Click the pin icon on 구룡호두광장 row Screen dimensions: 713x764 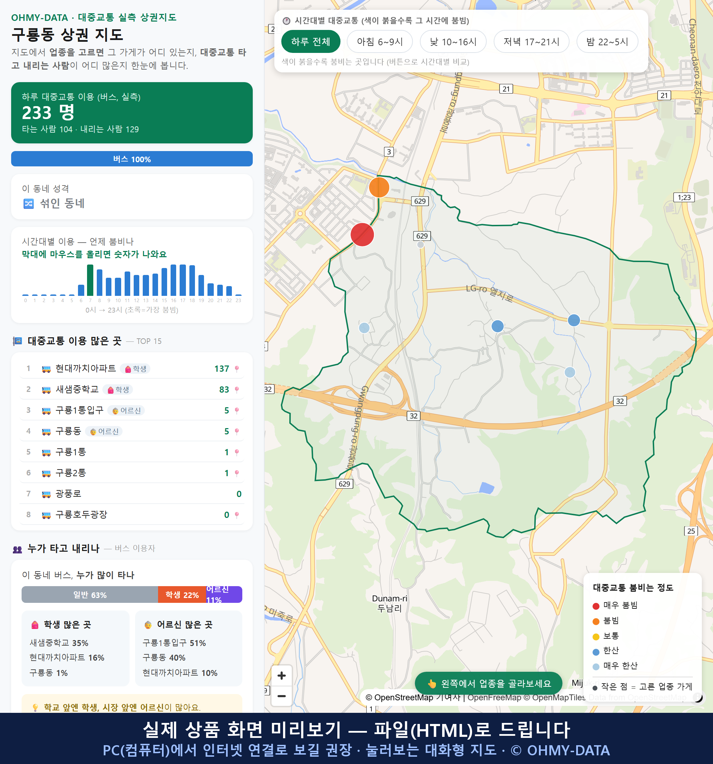point(237,515)
